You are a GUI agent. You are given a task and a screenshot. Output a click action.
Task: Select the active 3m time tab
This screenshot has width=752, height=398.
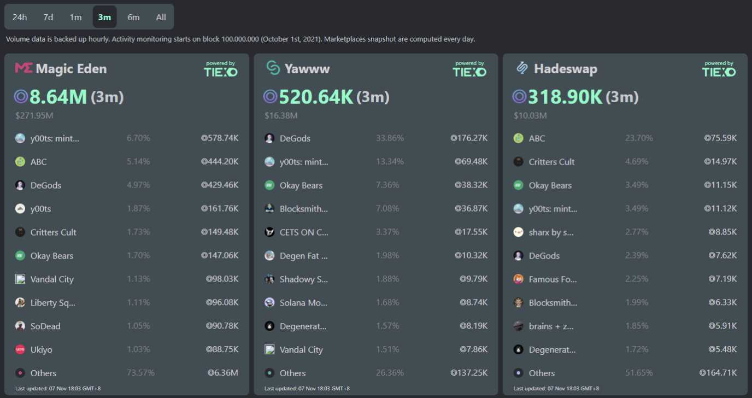104,17
